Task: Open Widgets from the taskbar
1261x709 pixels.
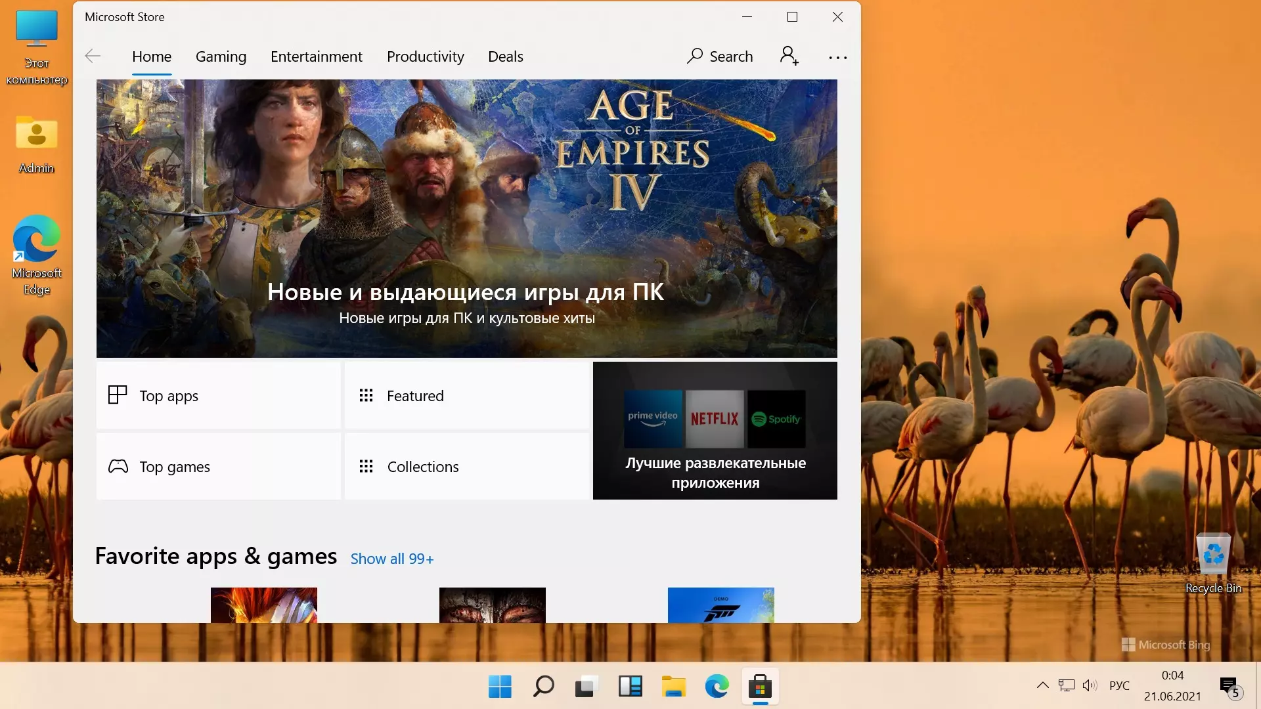Action: click(x=630, y=687)
